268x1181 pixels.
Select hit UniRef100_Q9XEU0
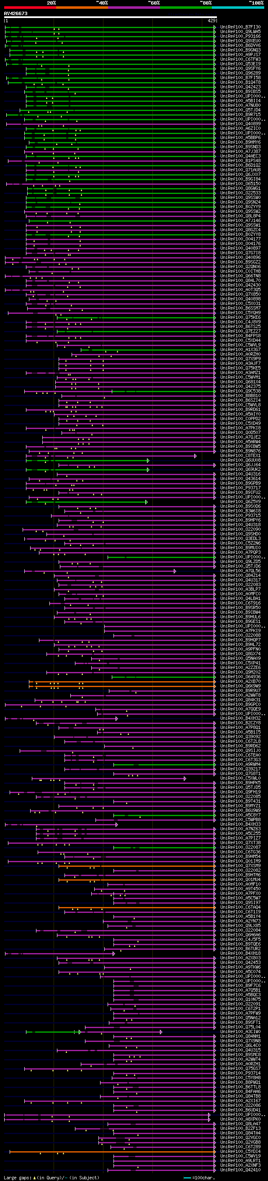click(240, 41)
